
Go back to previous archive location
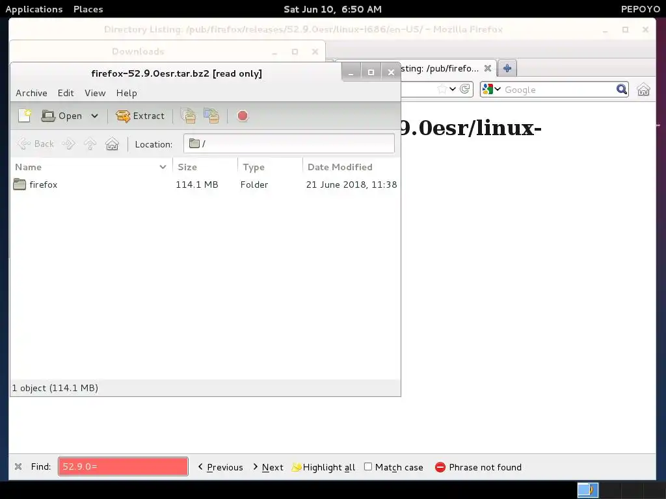tap(36, 144)
